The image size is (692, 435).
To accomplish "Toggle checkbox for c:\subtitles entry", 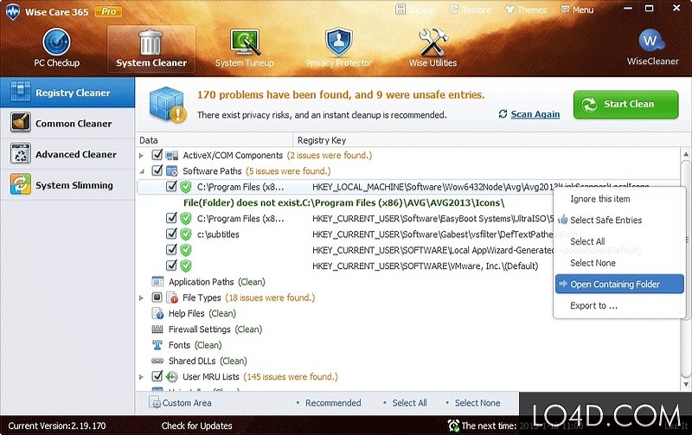I will point(171,233).
